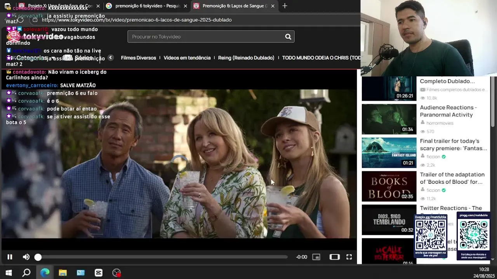Open 'Filmes completos dublados e...' channel
The width and height of the screenshot is (497, 279).
(457, 90)
